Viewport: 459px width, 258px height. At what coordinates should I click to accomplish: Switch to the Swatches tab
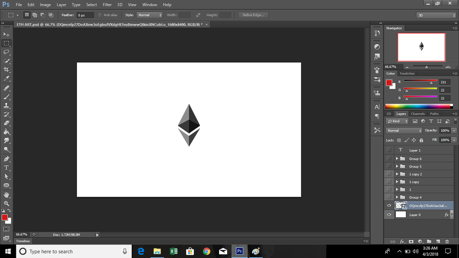pos(407,74)
